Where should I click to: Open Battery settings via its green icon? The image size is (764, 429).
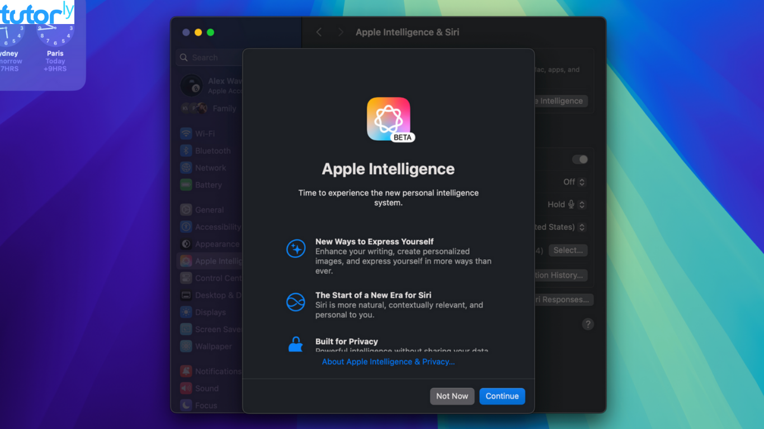[185, 184]
